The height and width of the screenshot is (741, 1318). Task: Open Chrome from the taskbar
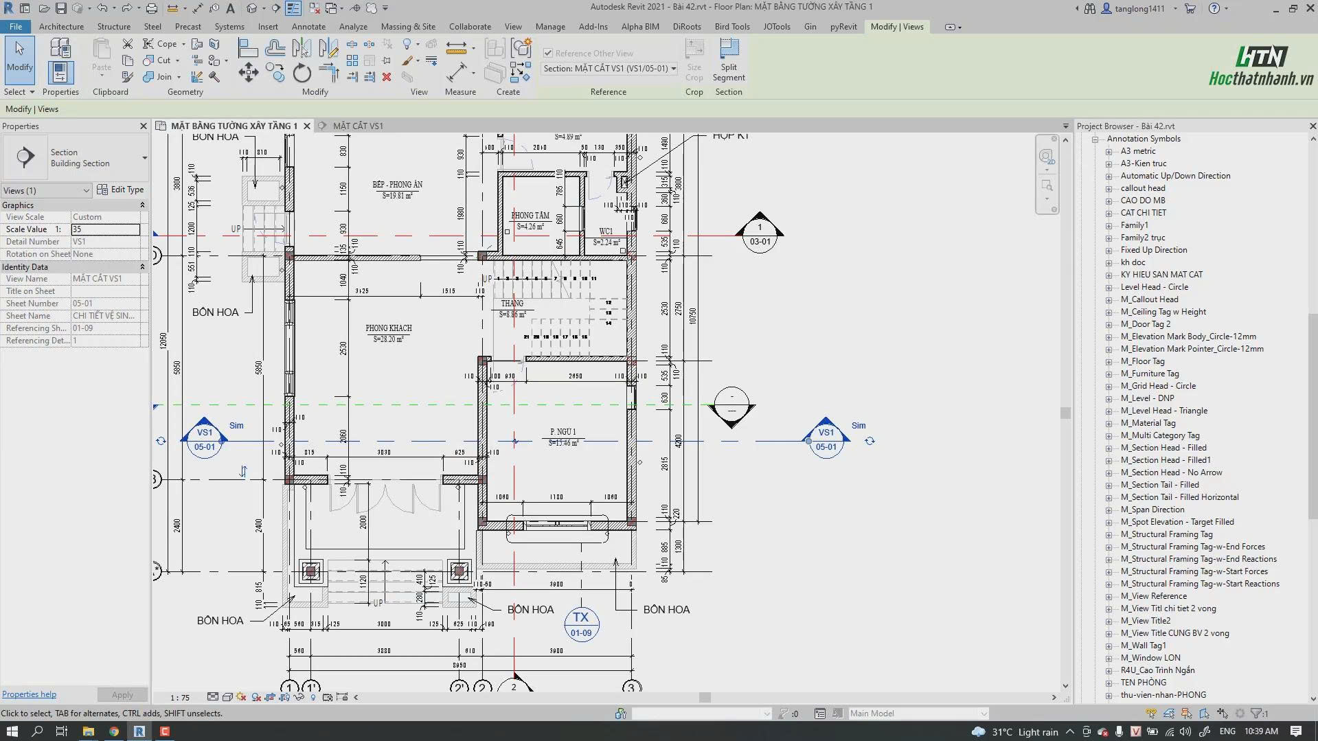[113, 731]
